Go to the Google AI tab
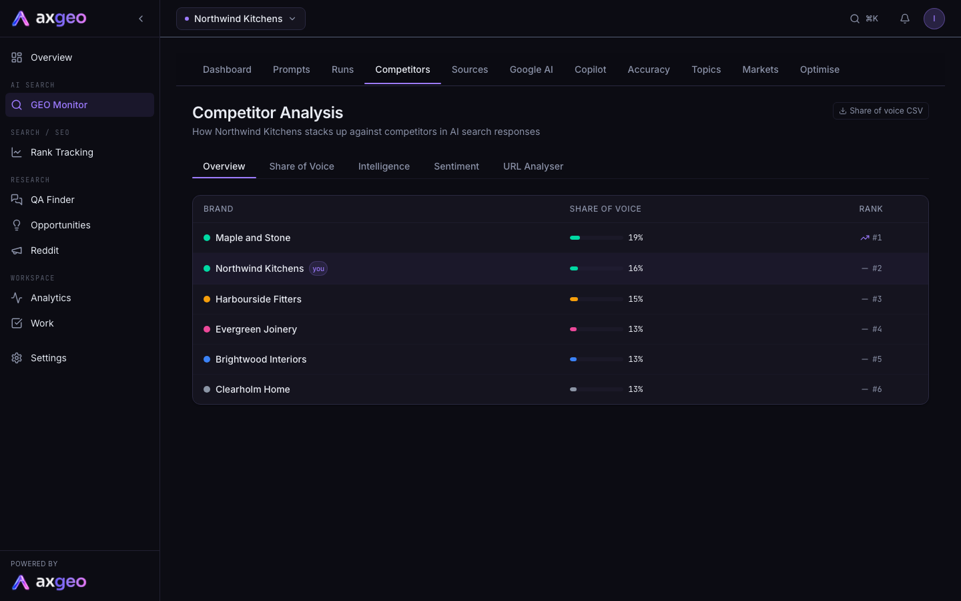 (531, 69)
